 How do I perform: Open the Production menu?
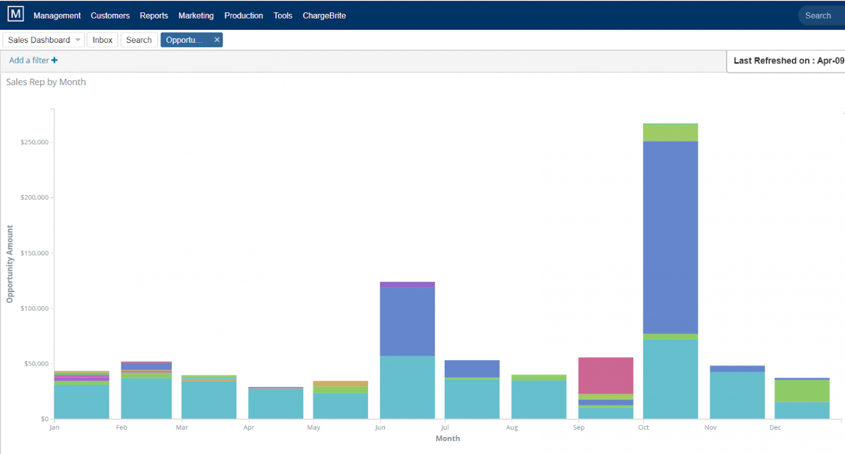244,15
